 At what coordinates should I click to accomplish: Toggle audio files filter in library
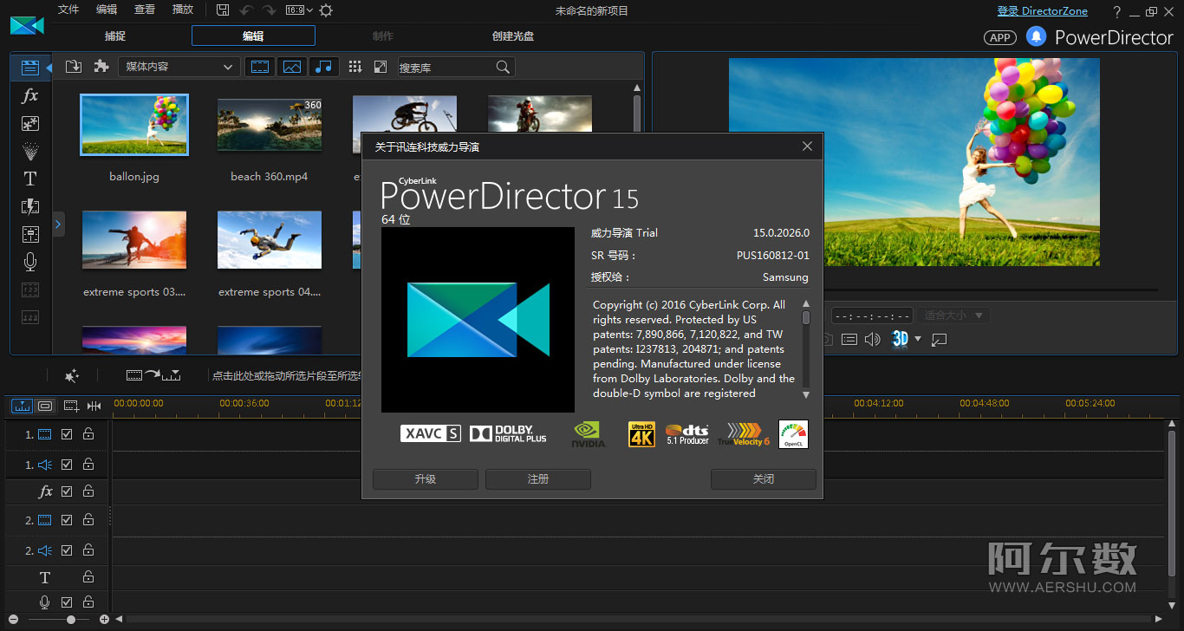point(323,67)
